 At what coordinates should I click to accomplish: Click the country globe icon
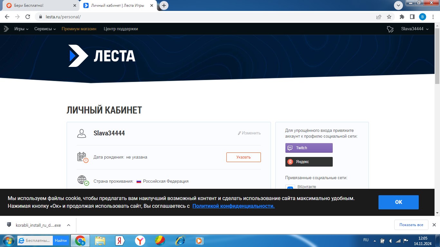(83, 180)
